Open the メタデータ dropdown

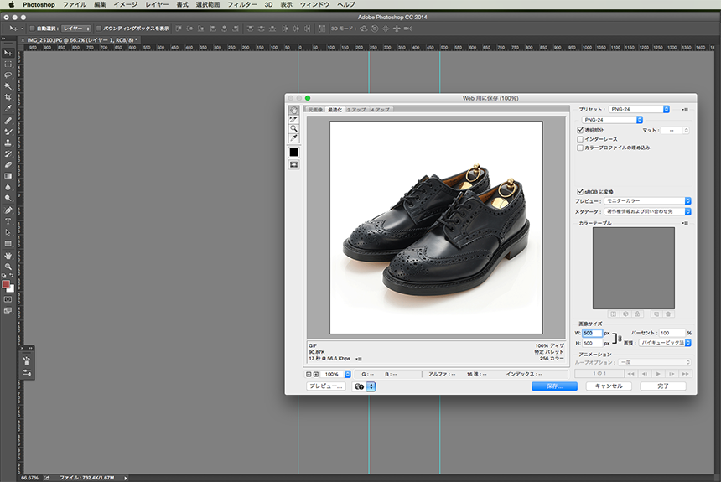tap(647, 211)
